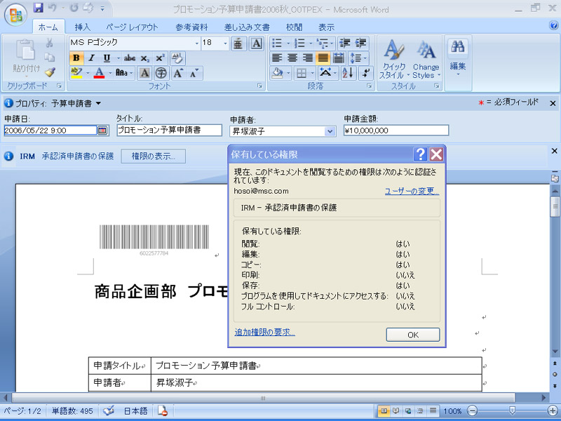Toggle show/hide paragraph marks
This screenshot has width=561, height=421.
[x=365, y=73]
